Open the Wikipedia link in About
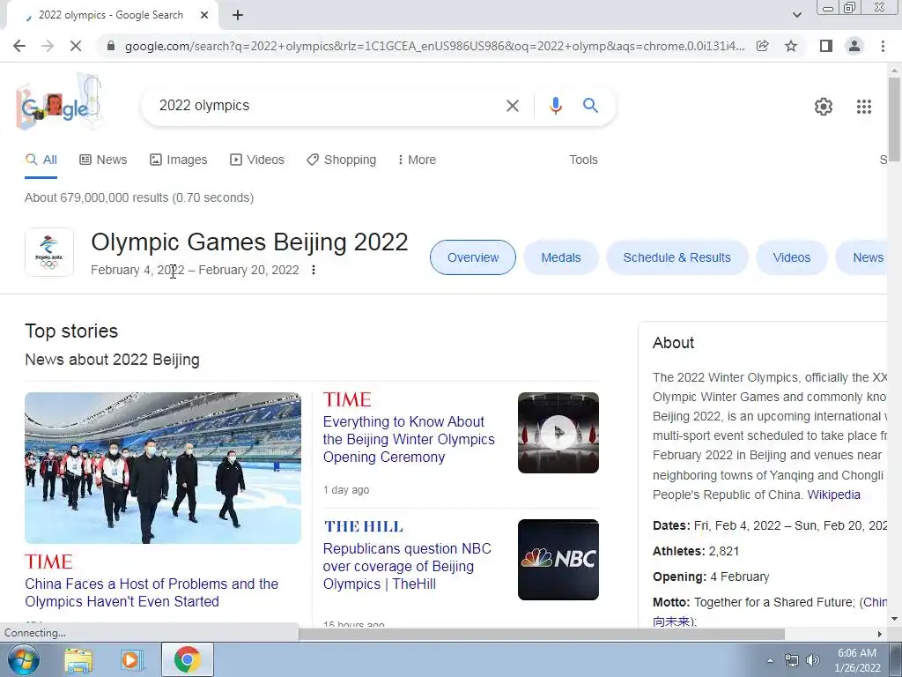The height and width of the screenshot is (677, 902). (x=833, y=495)
